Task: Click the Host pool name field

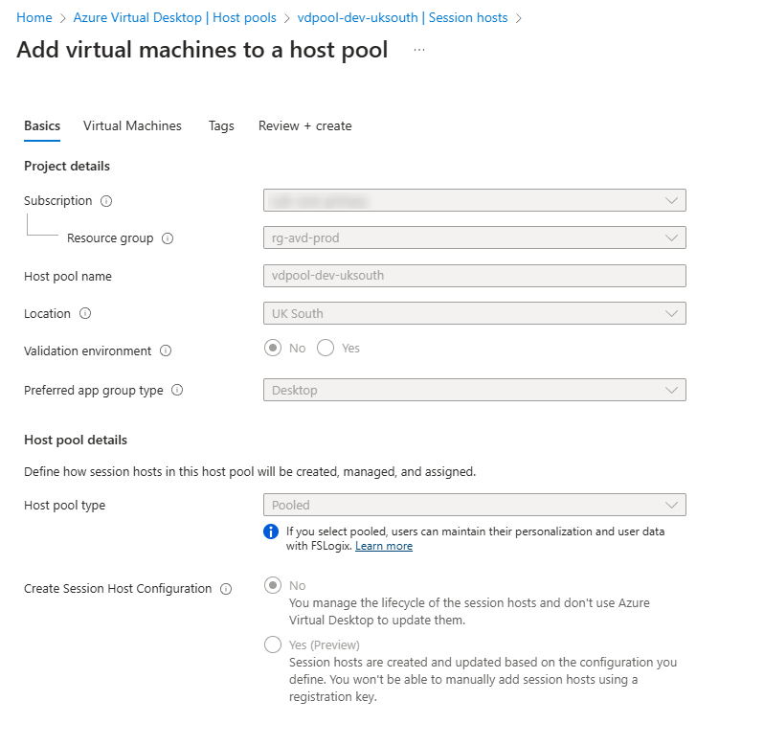Action: click(x=475, y=276)
